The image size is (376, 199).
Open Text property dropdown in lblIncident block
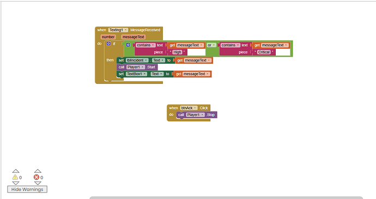(159, 60)
